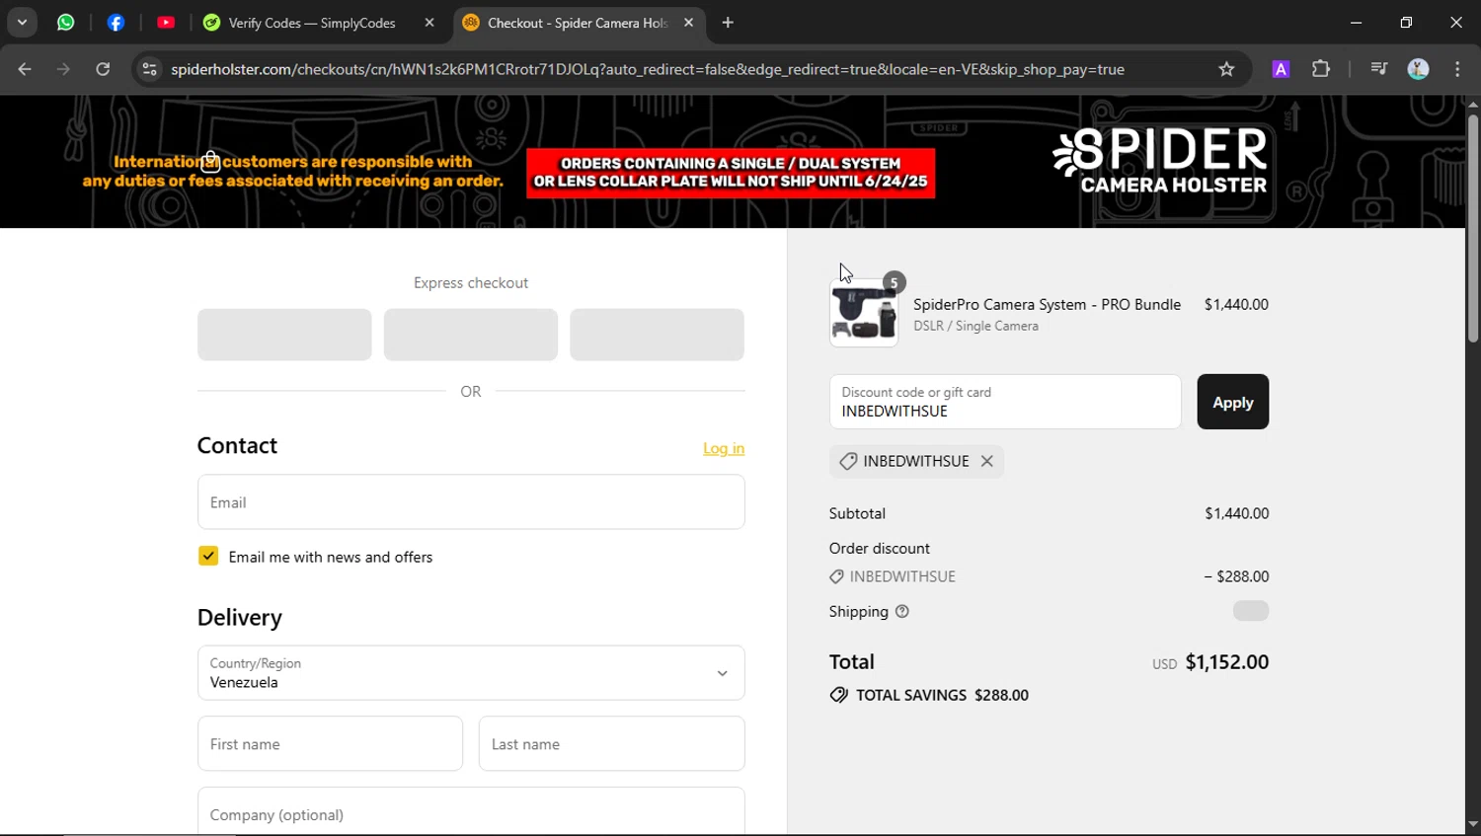This screenshot has width=1481, height=836.
Task: Click the Subtotal $1,440.00 value
Action: pyautogui.click(x=1236, y=513)
